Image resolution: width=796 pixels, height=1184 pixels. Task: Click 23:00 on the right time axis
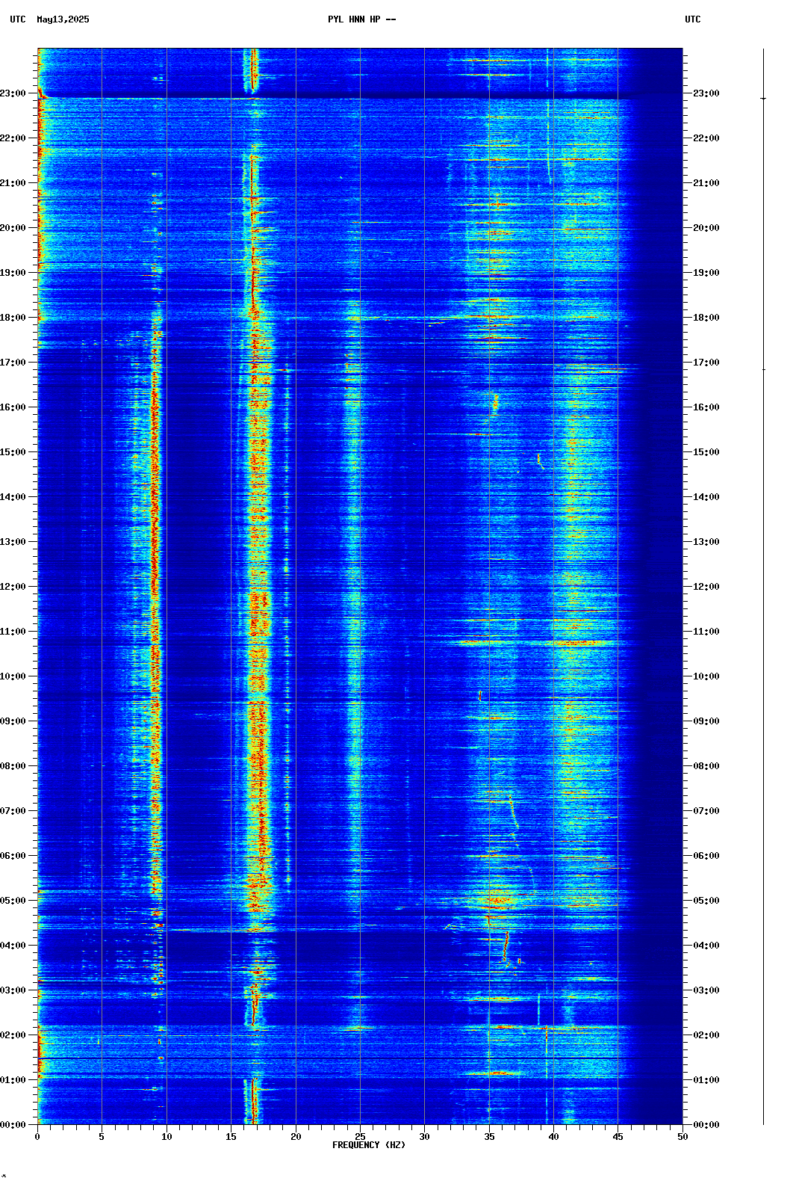[x=706, y=93]
